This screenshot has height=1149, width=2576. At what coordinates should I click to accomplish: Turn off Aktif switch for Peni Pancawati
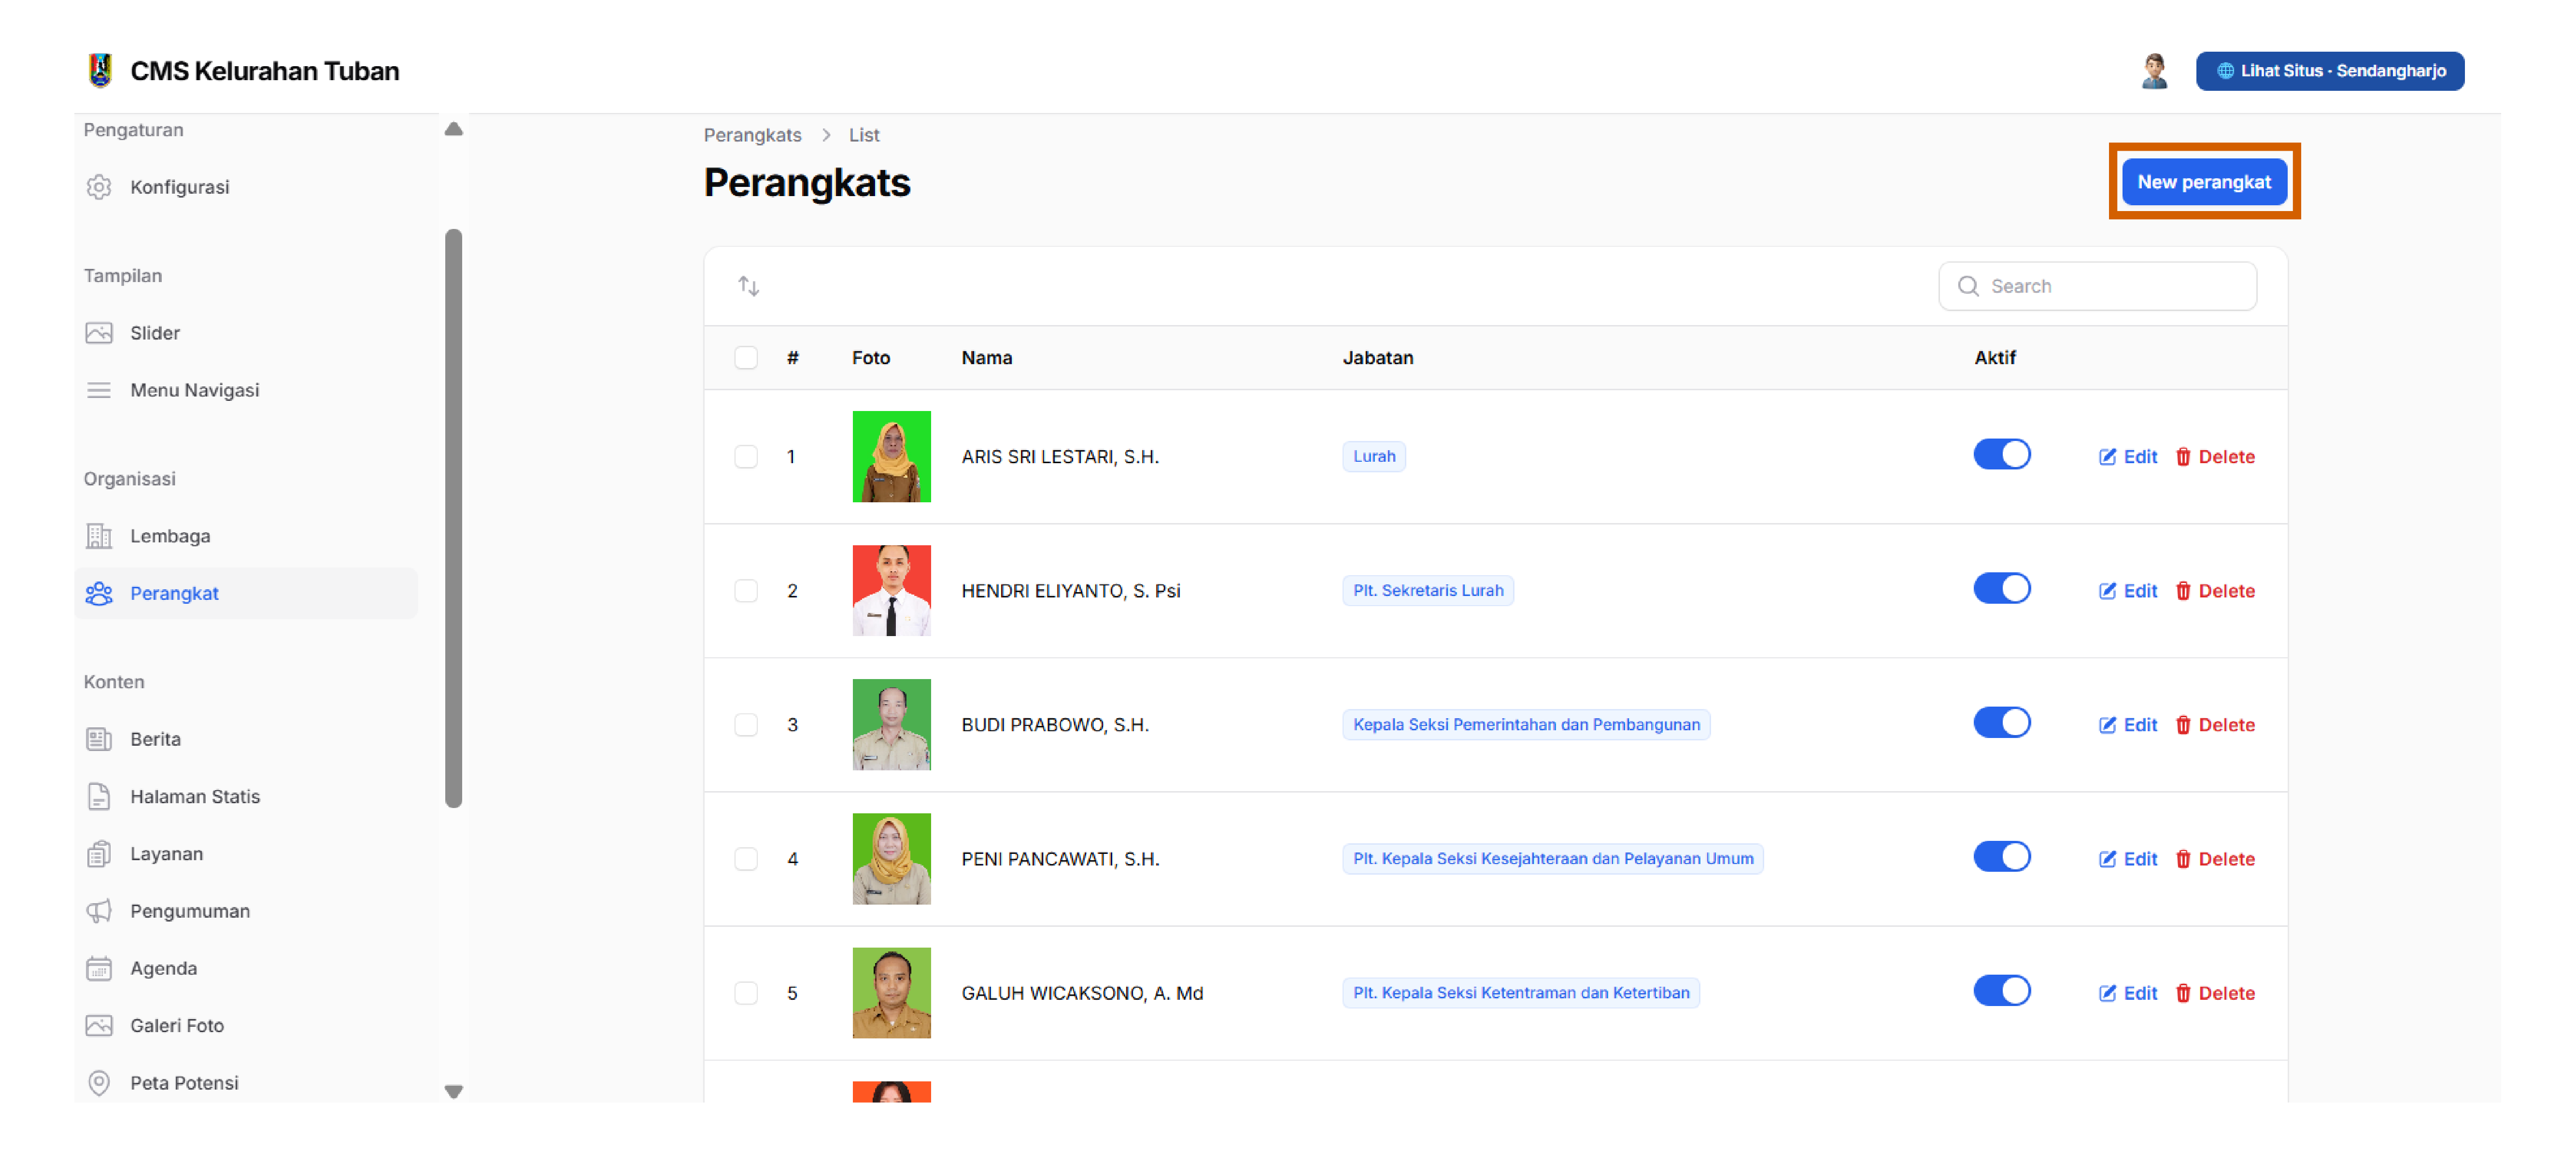pos(2002,857)
